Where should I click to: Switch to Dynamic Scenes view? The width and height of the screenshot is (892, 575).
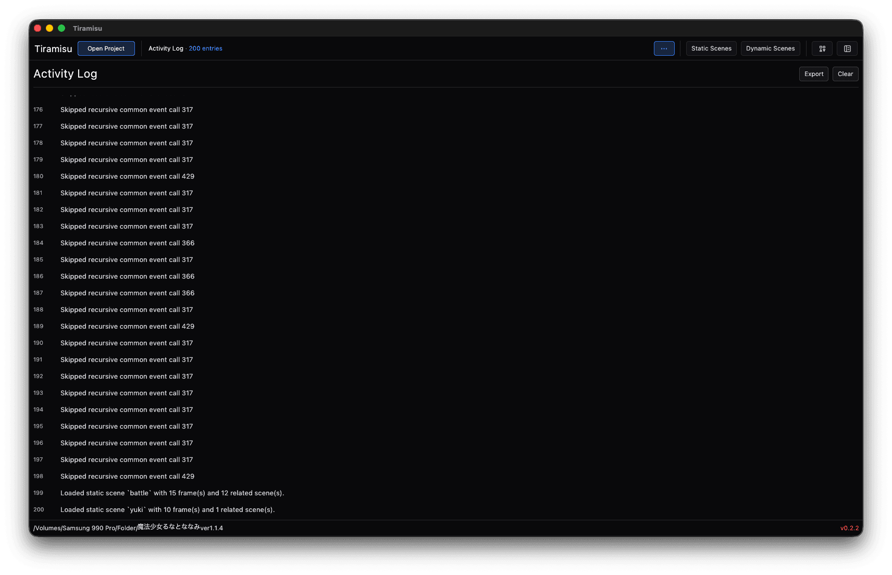pos(770,48)
